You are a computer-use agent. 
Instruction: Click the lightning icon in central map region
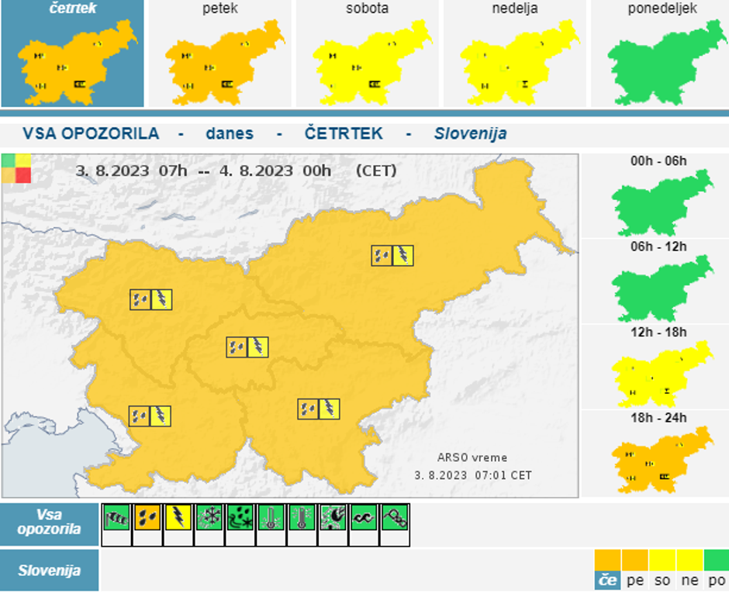click(x=257, y=347)
